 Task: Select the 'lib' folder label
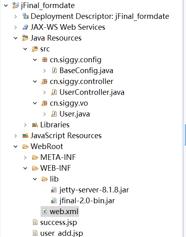54,179
